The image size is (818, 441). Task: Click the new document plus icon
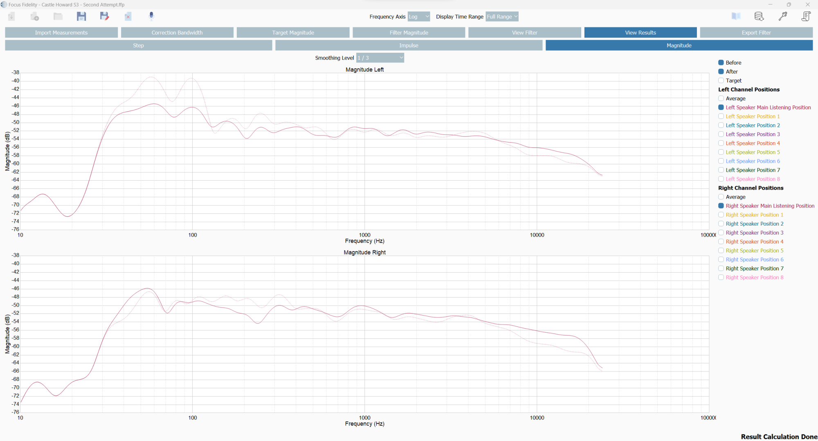[35, 16]
